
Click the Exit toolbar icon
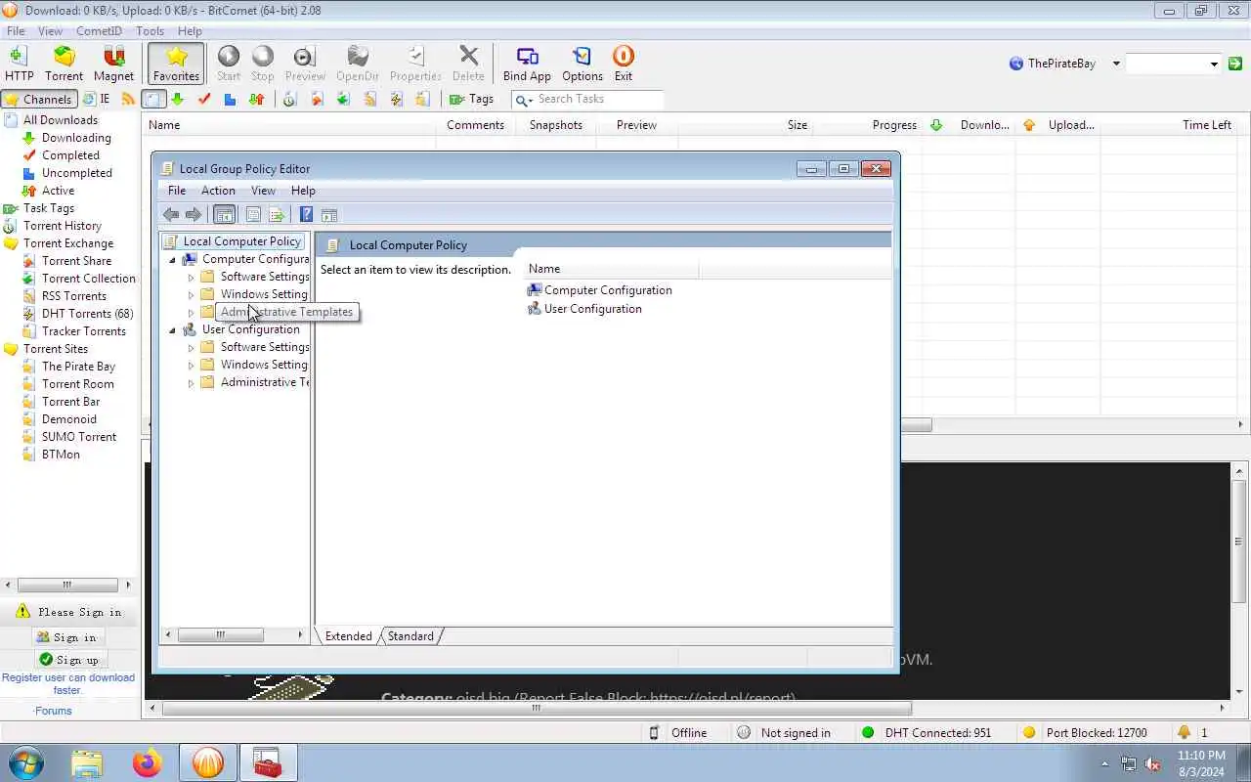(x=624, y=64)
